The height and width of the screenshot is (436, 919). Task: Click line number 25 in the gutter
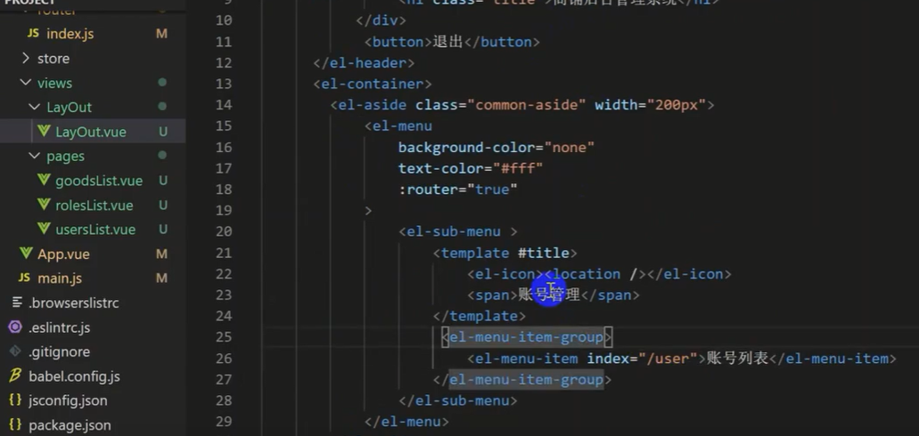click(224, 337)
